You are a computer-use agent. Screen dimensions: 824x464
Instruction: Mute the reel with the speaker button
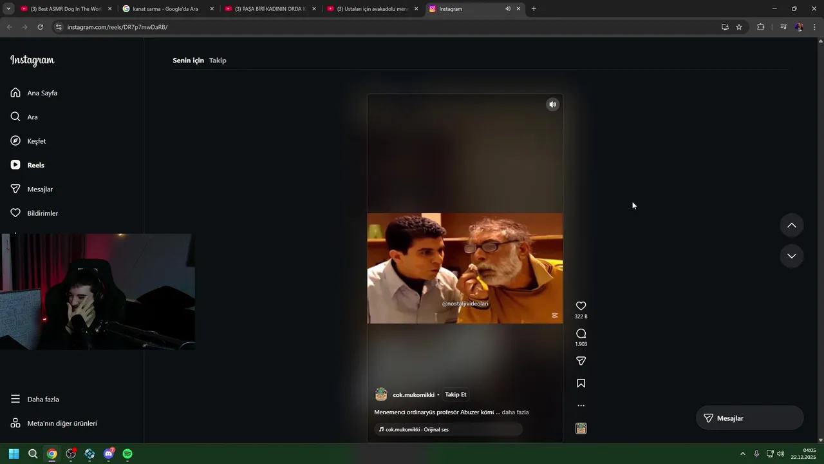point(552,104)
